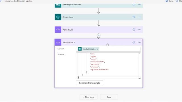182x102 pixels.
Task: Open help for the Parse JSON 2 step
Action: 134,42
